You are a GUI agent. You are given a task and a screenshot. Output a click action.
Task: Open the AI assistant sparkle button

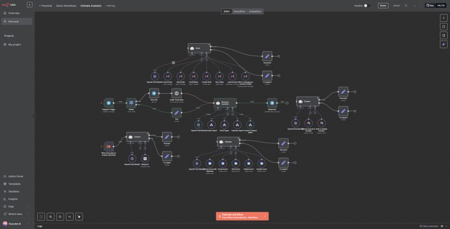click(443, 44)
